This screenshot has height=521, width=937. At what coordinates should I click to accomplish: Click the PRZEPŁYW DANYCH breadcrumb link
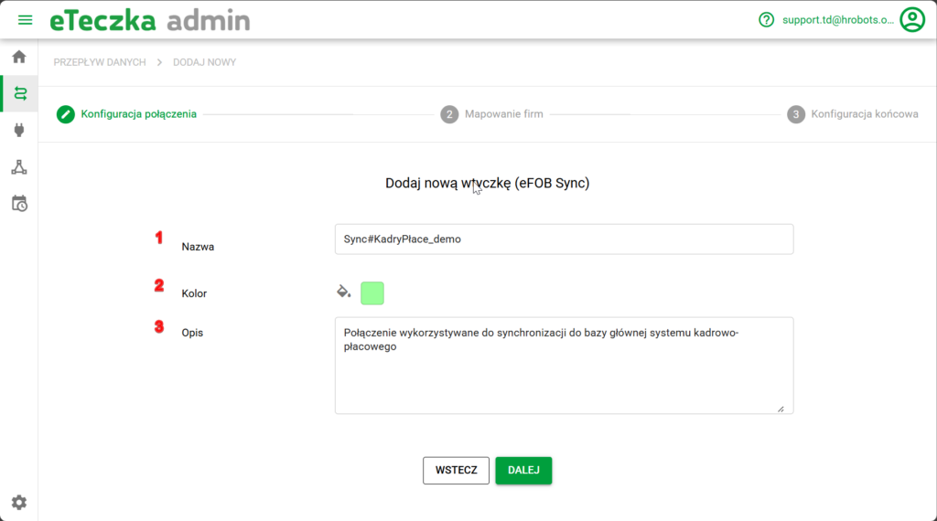pyautogui.click(x=99, y=62)
